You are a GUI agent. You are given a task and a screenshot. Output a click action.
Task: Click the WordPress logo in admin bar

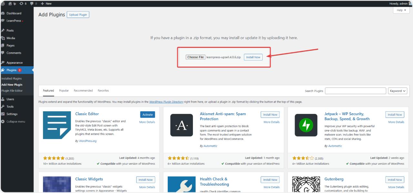[3, 4]
